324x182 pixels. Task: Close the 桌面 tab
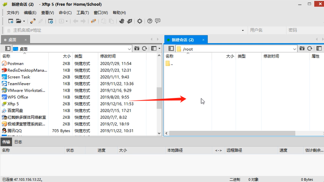(25, 40)
